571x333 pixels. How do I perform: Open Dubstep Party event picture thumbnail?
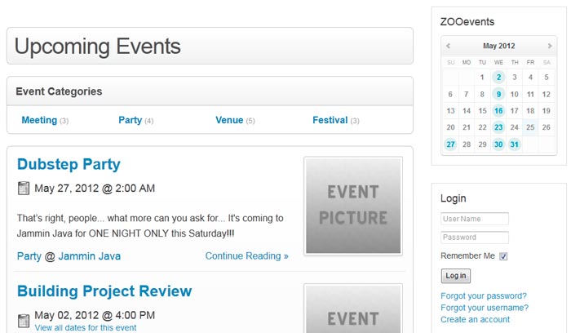point(353,206)
